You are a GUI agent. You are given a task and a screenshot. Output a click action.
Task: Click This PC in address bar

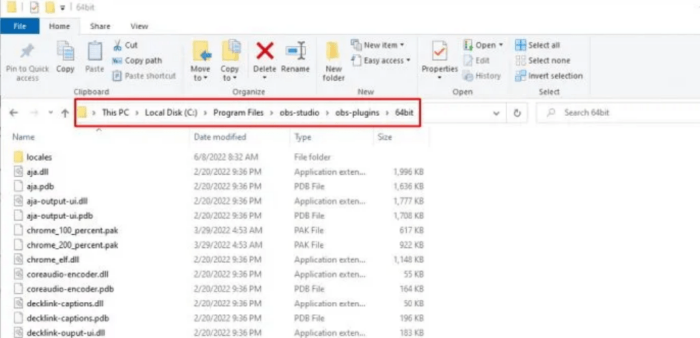coord(115,113)
